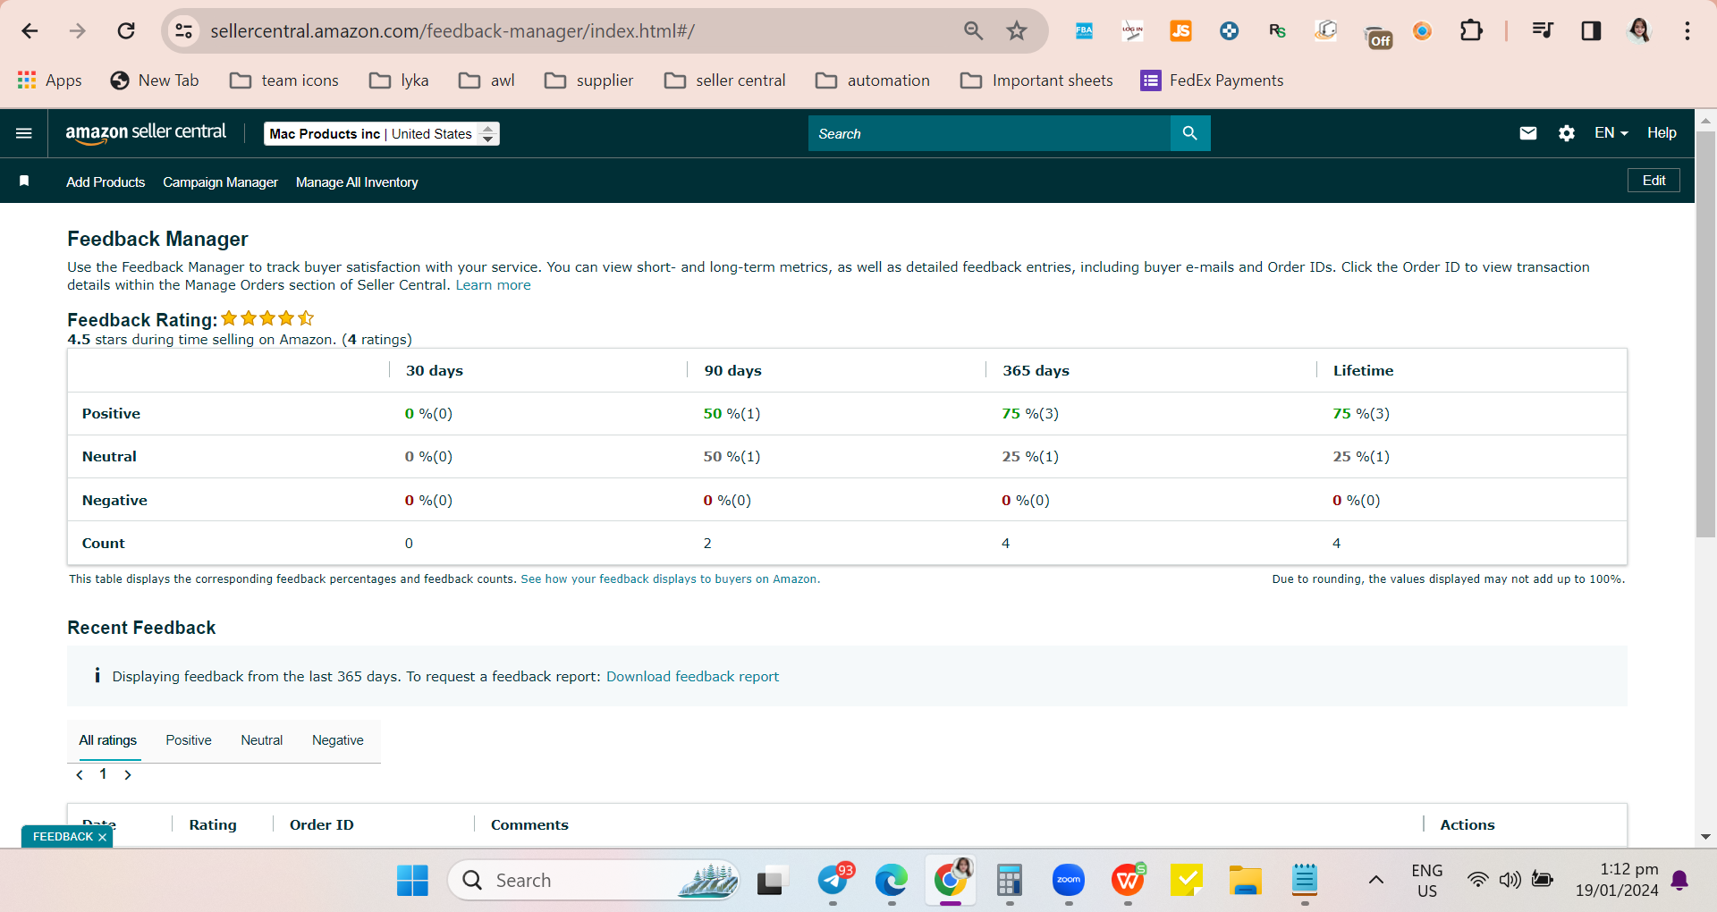The image size is (1717, 912).
Task: Open New Tab bookmark
Action: (155, 80)
